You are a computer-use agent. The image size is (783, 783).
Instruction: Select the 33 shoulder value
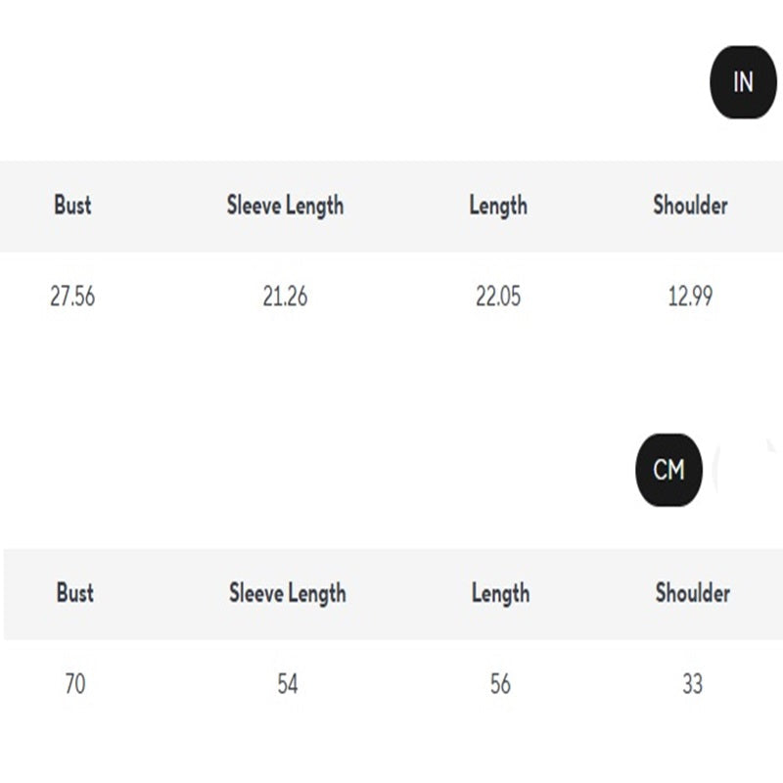pyautogui.click(x=692, y=684)
